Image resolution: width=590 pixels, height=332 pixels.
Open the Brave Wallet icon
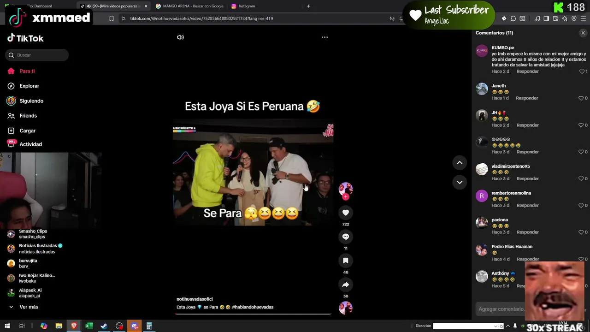(555, 18)
